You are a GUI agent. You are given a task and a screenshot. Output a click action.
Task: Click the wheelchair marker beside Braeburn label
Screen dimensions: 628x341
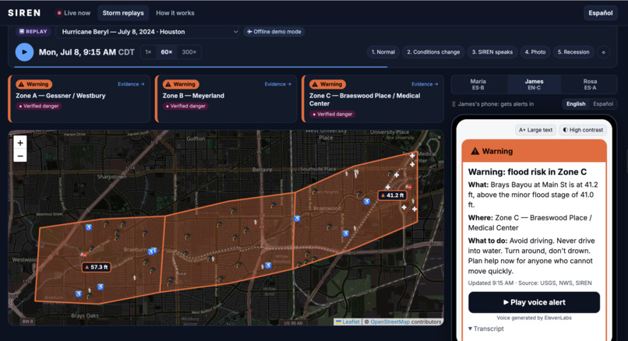[x=152, y=251]
